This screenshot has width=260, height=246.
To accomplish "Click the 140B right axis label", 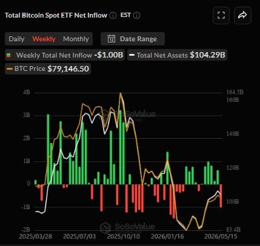I will pos(232,134).
